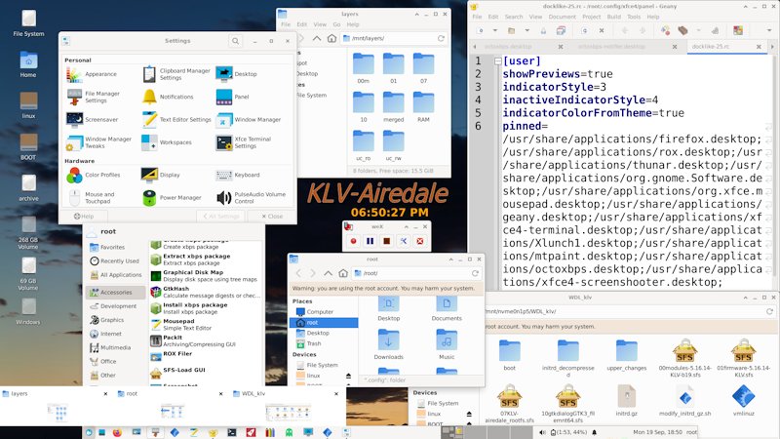780x439 pixels.
Task: Click Geany save-all toolbar icon
Action: click(x=561, y=31)
